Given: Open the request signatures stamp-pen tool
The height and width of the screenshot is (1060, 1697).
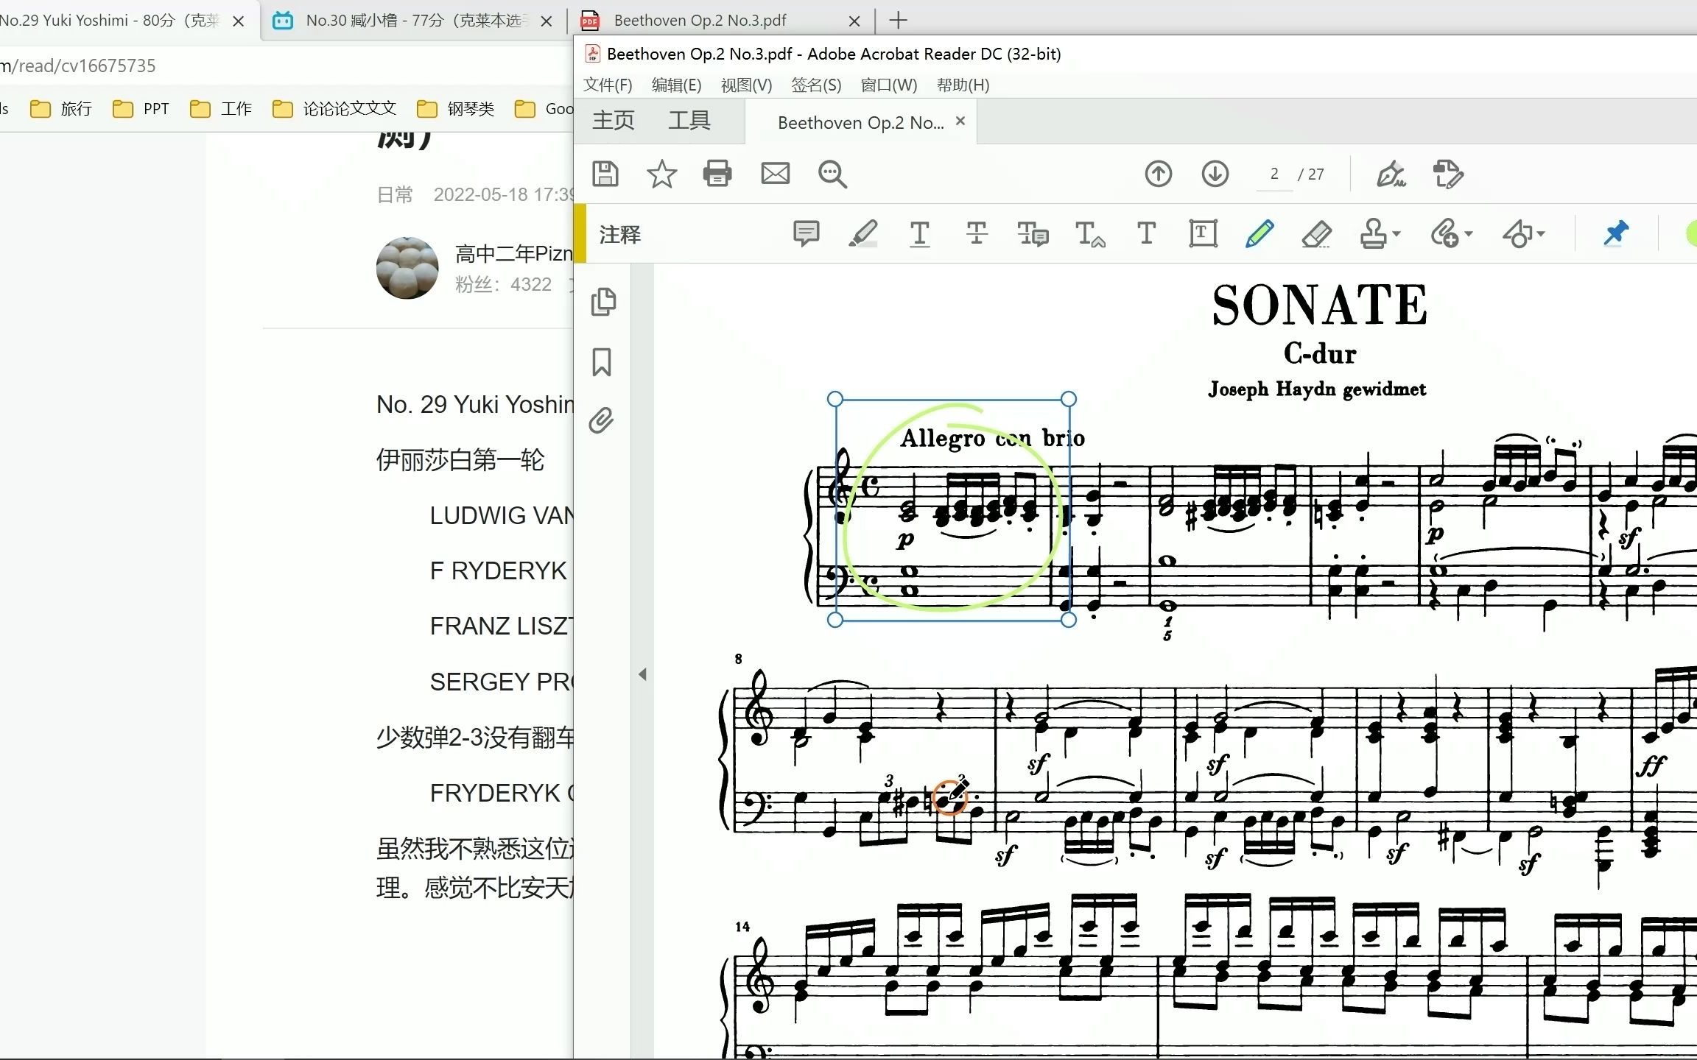Looking at the screenshot, I should click(x=1448, y=174).
